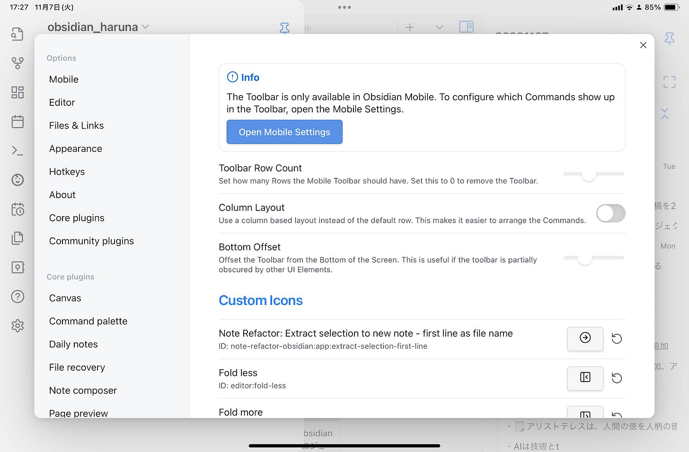Reset icon for Fold less command
The image size is (689, 452).
click(x=617, y=378)
